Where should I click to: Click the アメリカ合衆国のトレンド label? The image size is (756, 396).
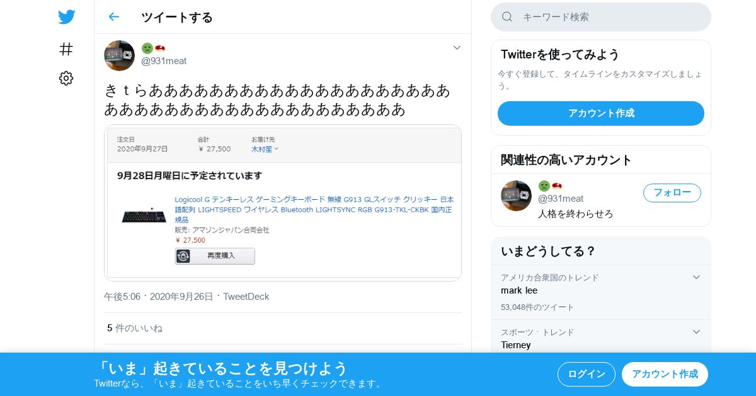550,277
